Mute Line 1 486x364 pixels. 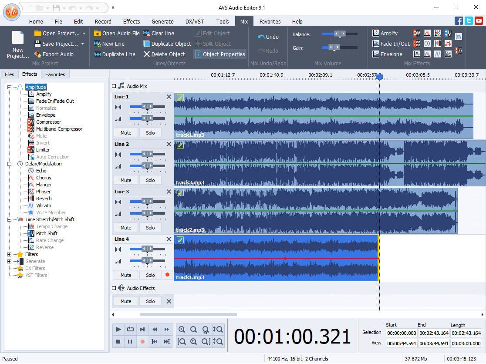(x=125, y=132)
